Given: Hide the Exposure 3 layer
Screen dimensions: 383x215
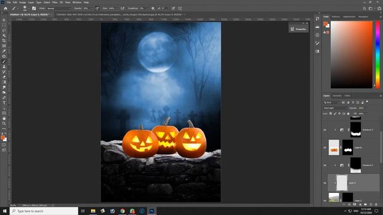Looking at the screenshot, I should pyautogui.click(x=325, y=130).
